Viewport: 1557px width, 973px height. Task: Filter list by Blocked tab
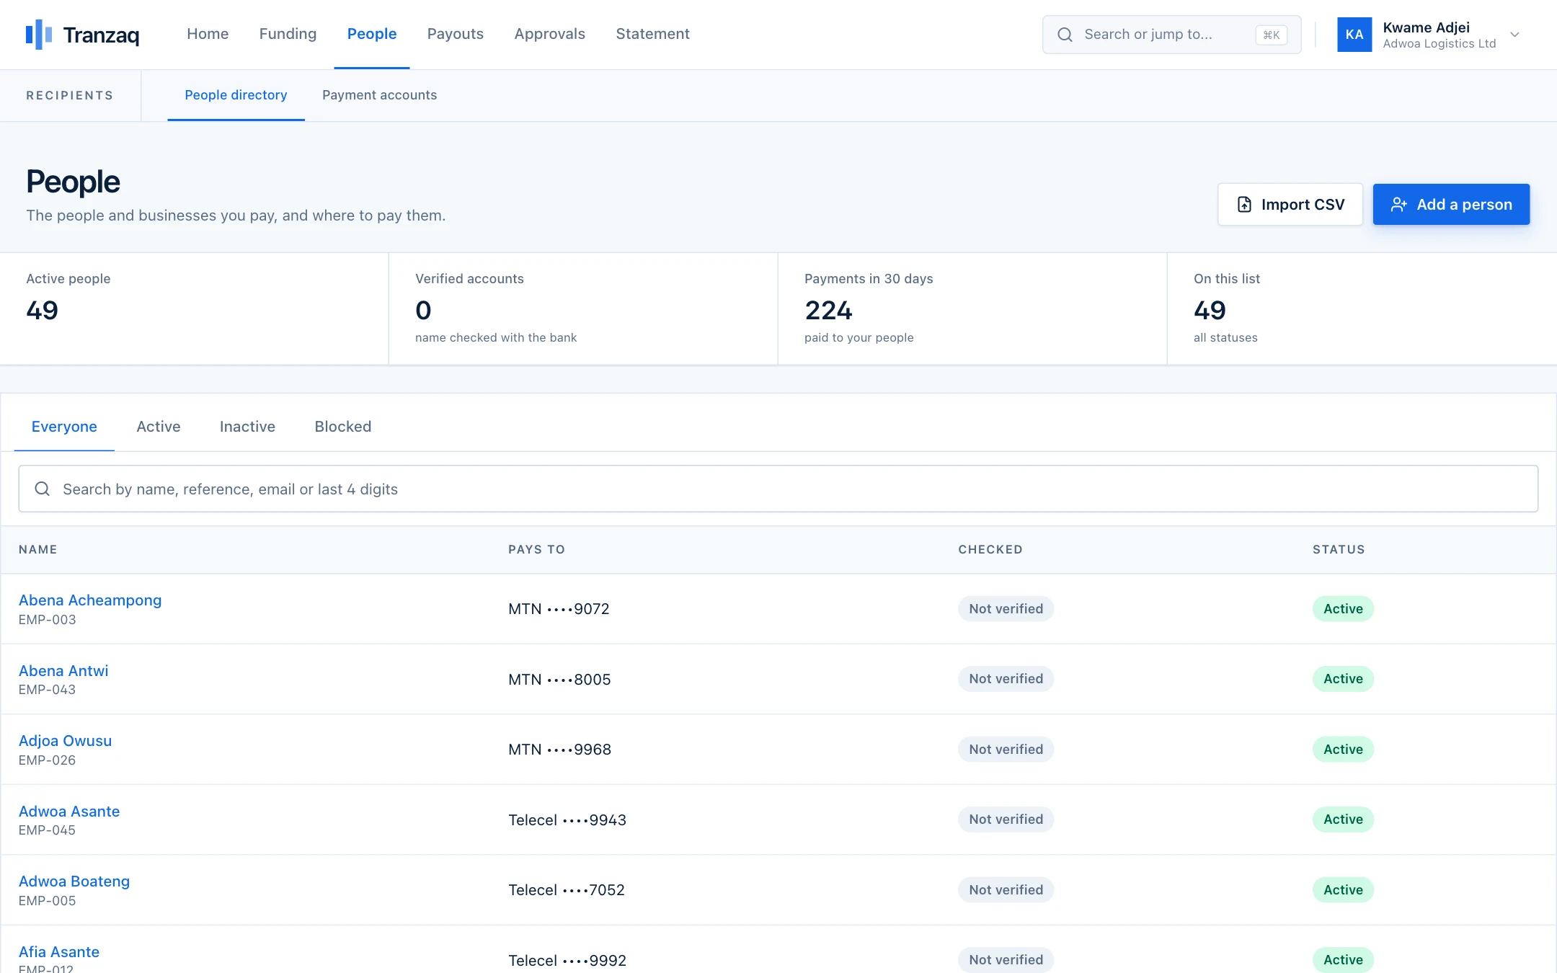point(343,427)
